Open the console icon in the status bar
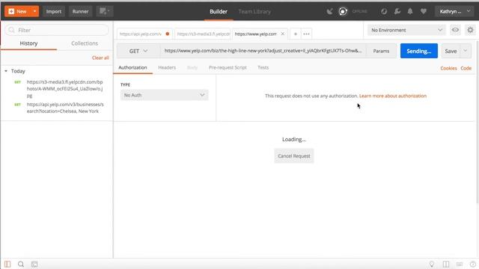479x269 pixels. 34,264
